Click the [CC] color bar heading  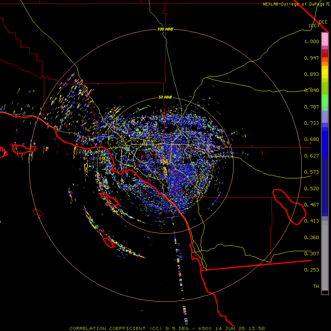(x=314, y=25)
